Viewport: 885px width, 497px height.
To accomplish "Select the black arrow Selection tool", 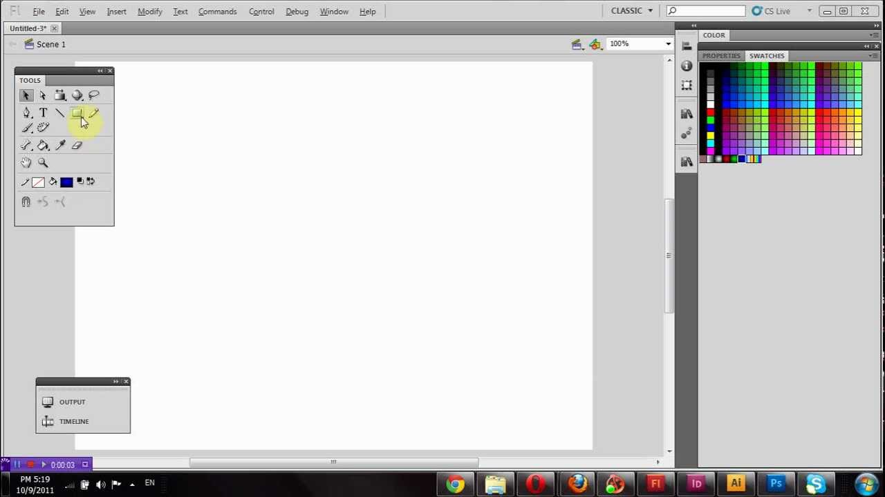I will [26, 96].
